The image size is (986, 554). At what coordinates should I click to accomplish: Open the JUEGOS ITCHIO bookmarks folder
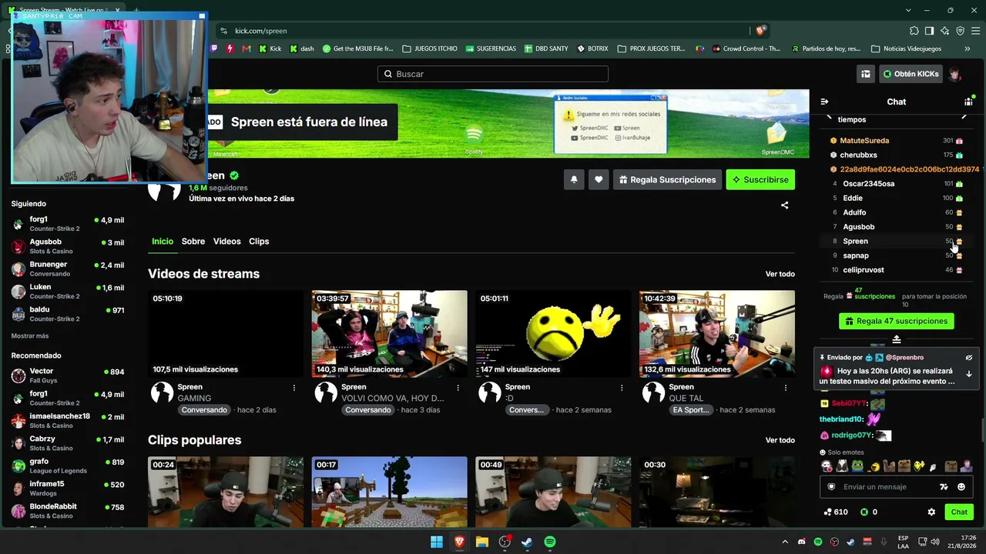[x=430, y=48]
